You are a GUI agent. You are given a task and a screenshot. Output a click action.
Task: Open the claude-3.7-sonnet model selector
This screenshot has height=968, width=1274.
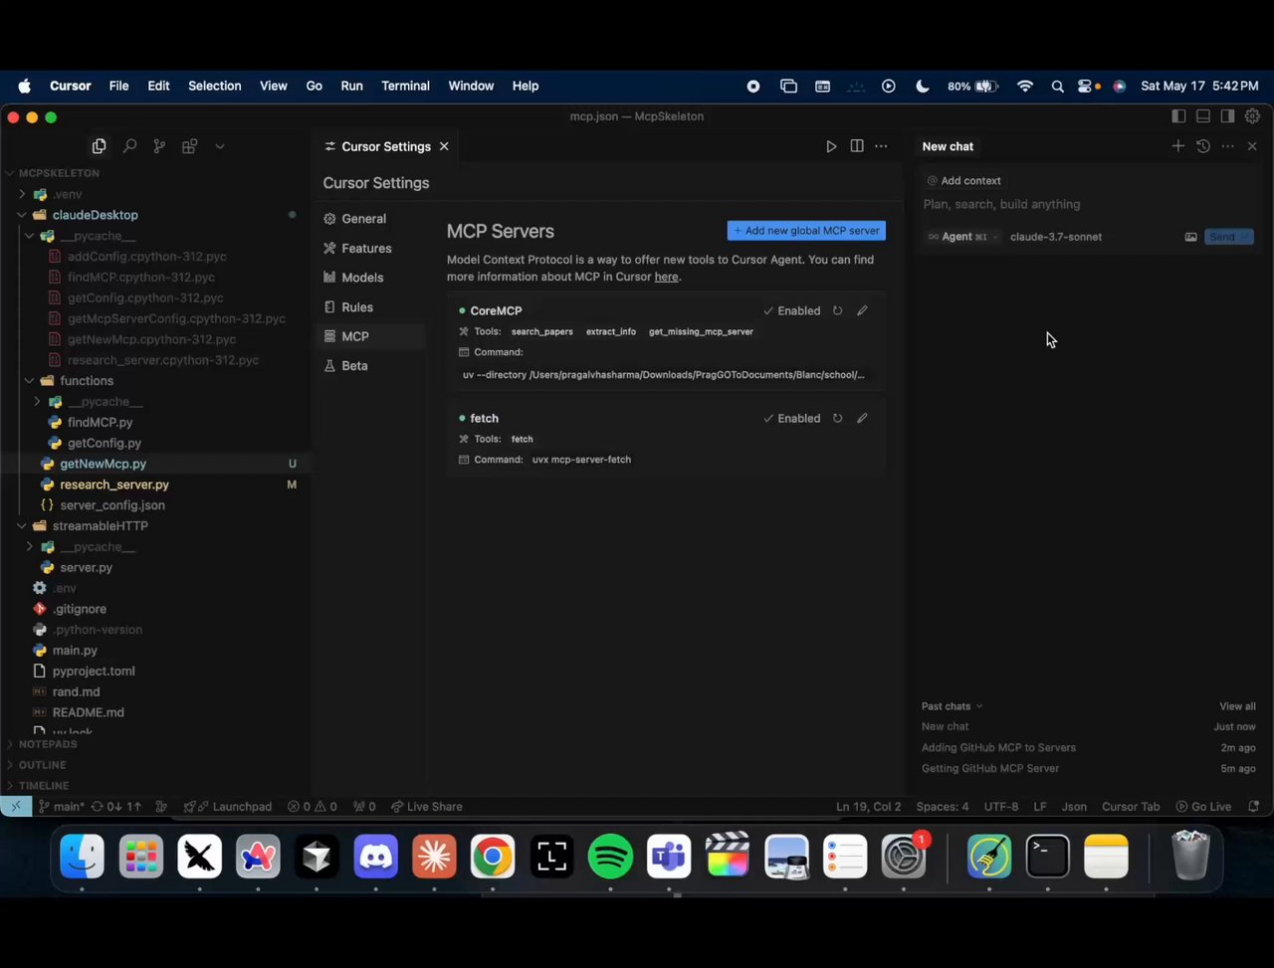click(x=1055, y=237)
